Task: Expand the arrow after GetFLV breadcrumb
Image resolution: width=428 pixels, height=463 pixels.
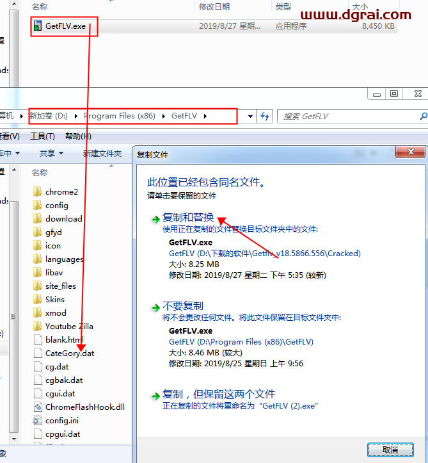Action: [205, 116]
